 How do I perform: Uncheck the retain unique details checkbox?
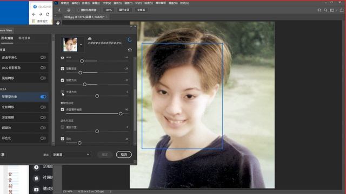click(x=63, y=109)
